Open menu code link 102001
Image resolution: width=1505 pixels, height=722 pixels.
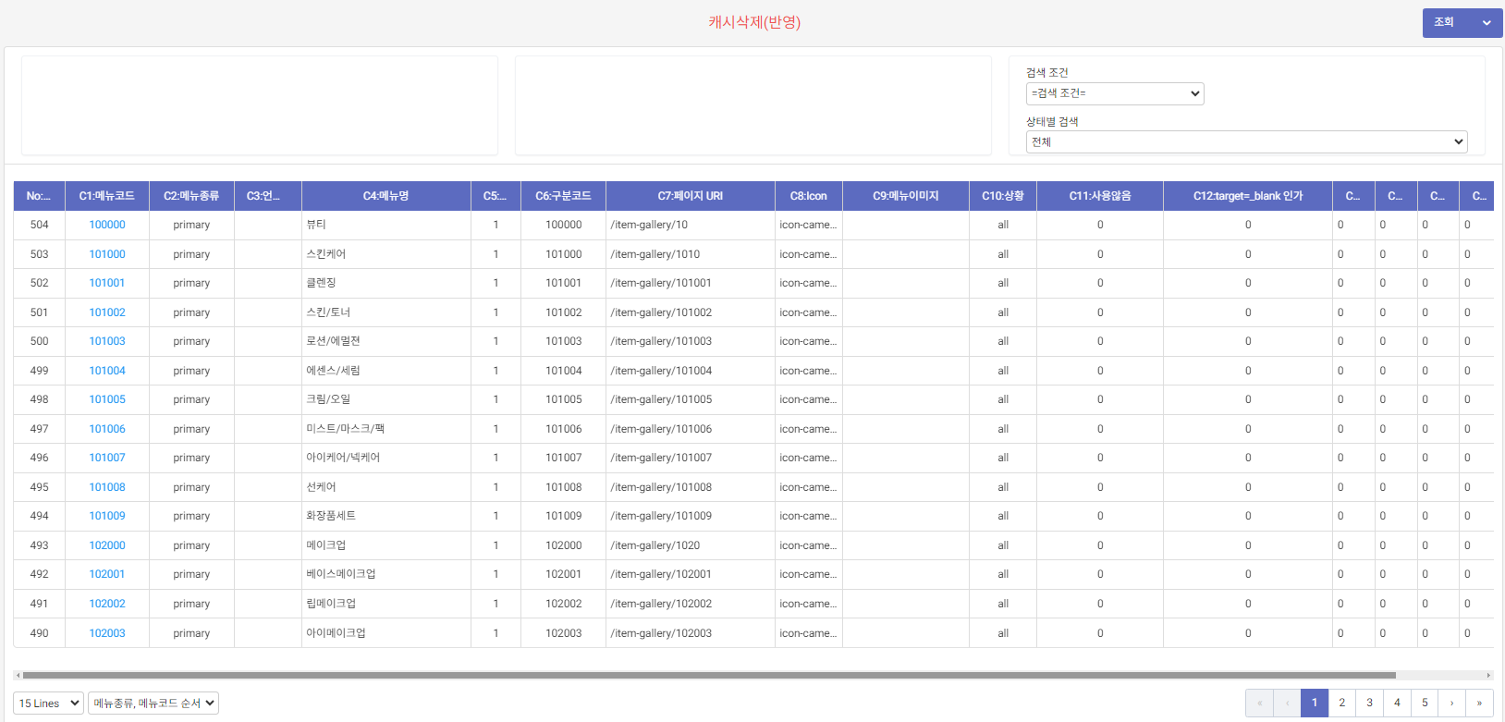(x=107, y=574)
